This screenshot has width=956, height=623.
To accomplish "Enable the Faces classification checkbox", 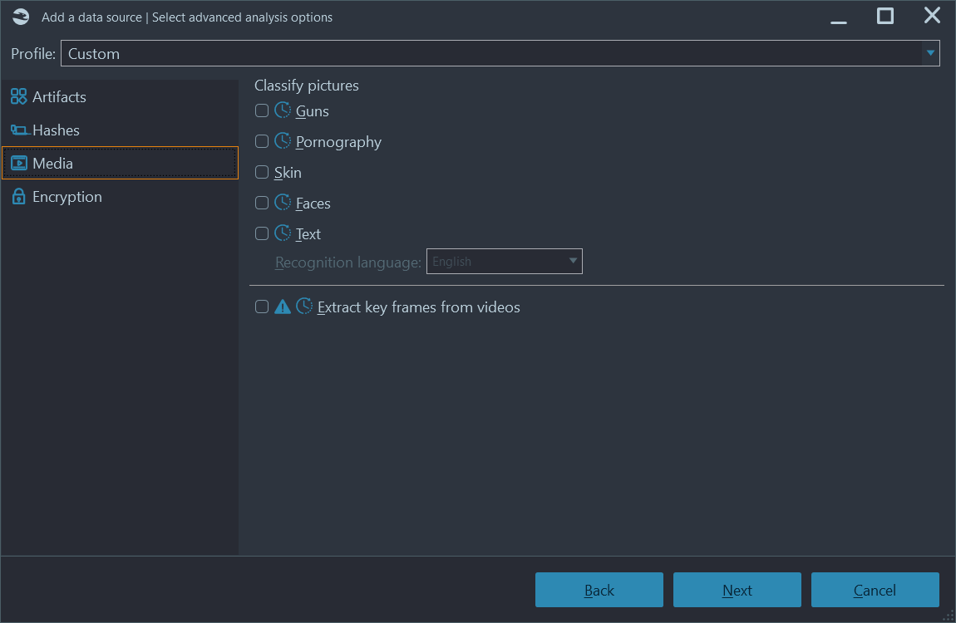I will pos(262,203).
